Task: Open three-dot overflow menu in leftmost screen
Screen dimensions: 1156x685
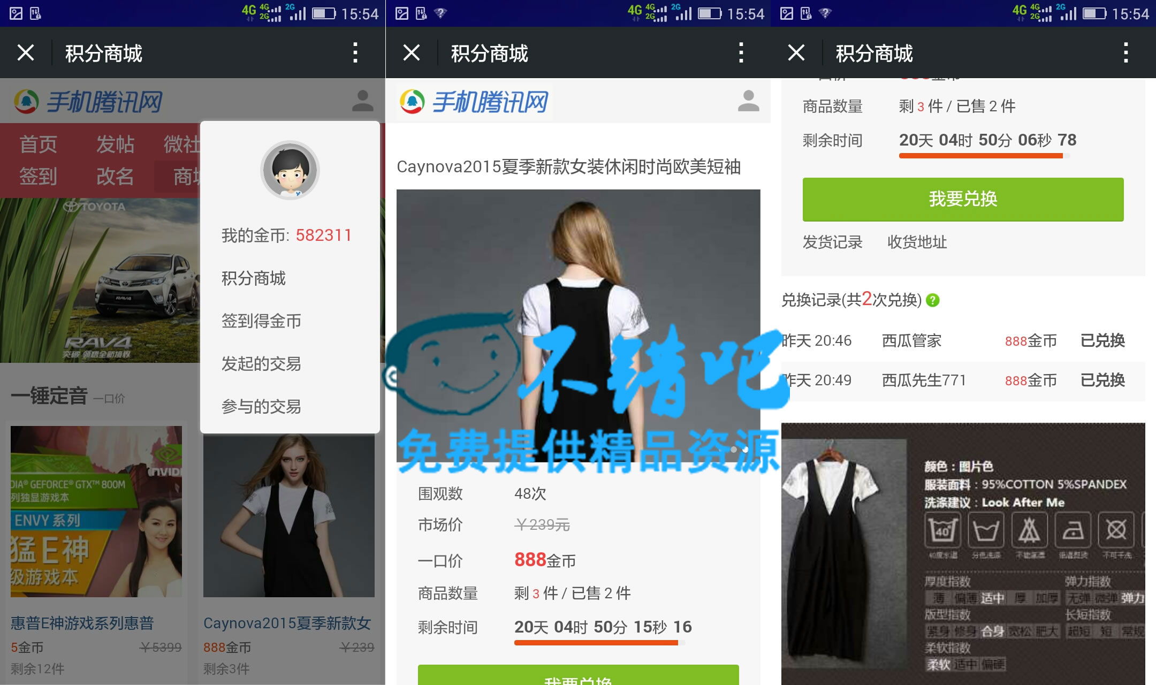Action: click(355, 52)
